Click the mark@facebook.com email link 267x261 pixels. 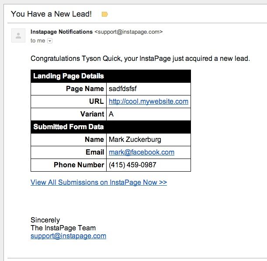point(142,152)
